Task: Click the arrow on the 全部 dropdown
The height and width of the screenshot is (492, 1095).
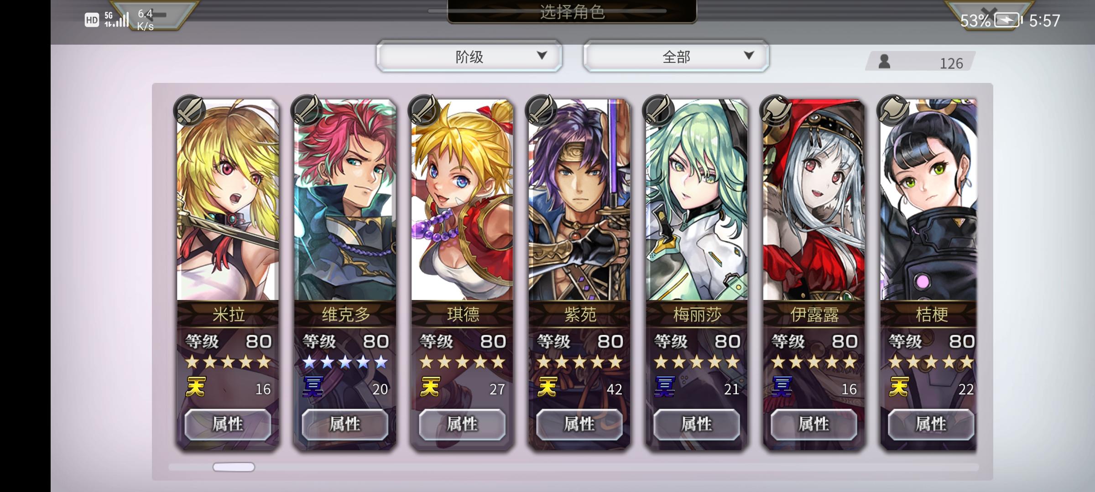Action: click(x=749, y=56)
